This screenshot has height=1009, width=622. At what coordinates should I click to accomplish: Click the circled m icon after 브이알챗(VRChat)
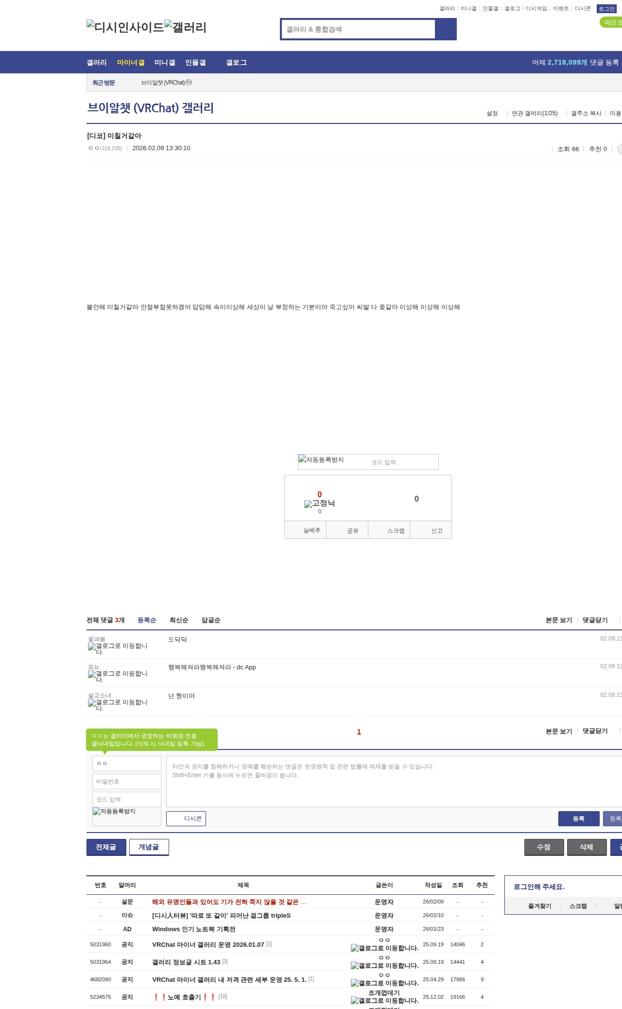[189, 83]
